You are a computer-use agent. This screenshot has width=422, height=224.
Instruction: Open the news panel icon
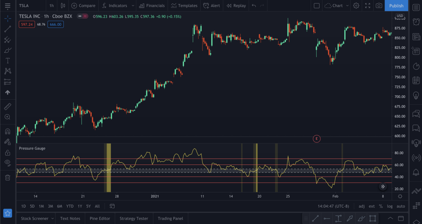(416, 36)
